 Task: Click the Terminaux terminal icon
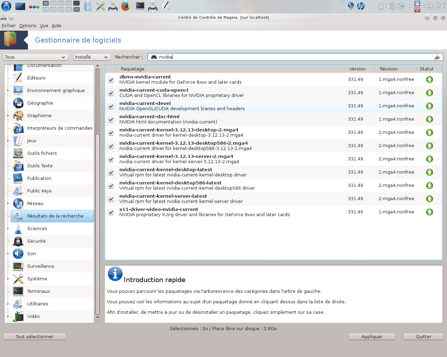[18, 291]
